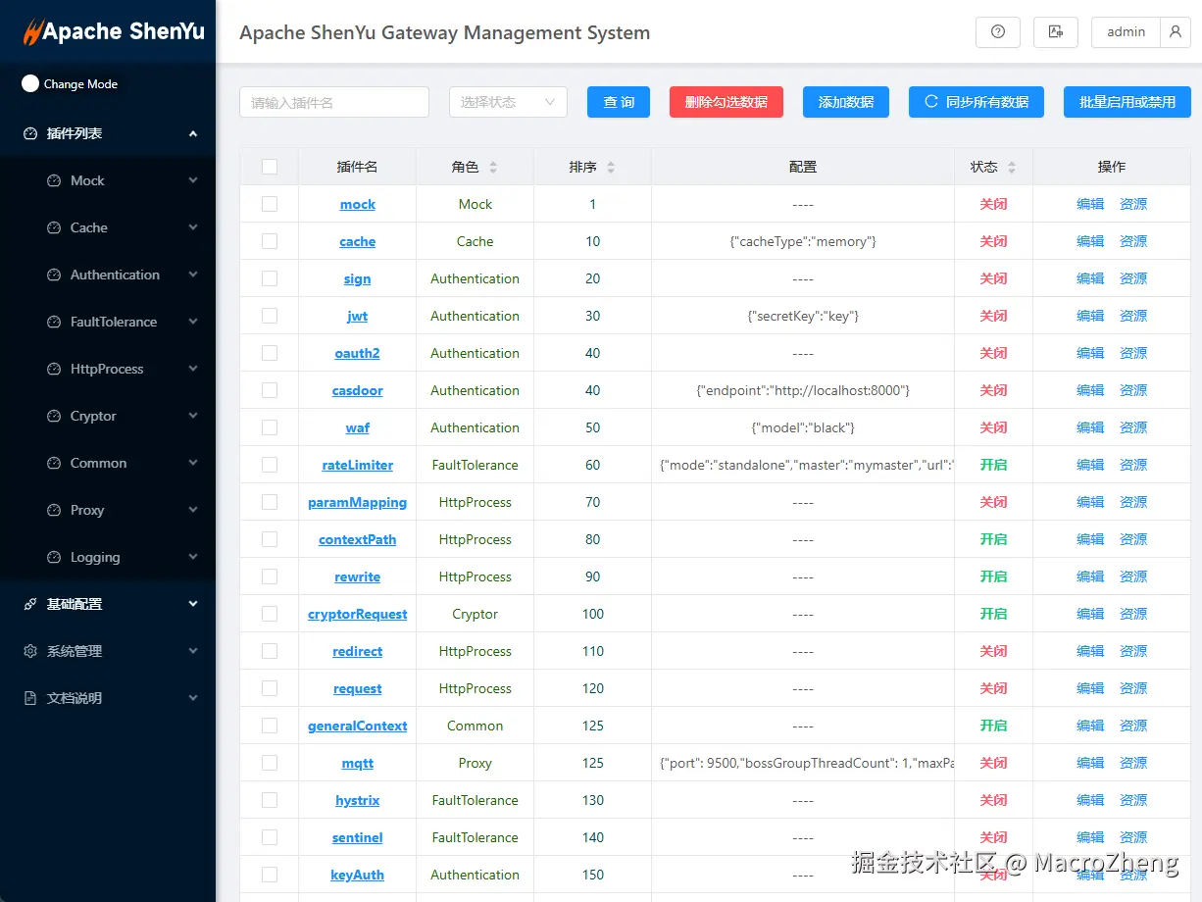Click the user profile icon beside admin
This screenshot has height=902, width=1202.
1175,32
